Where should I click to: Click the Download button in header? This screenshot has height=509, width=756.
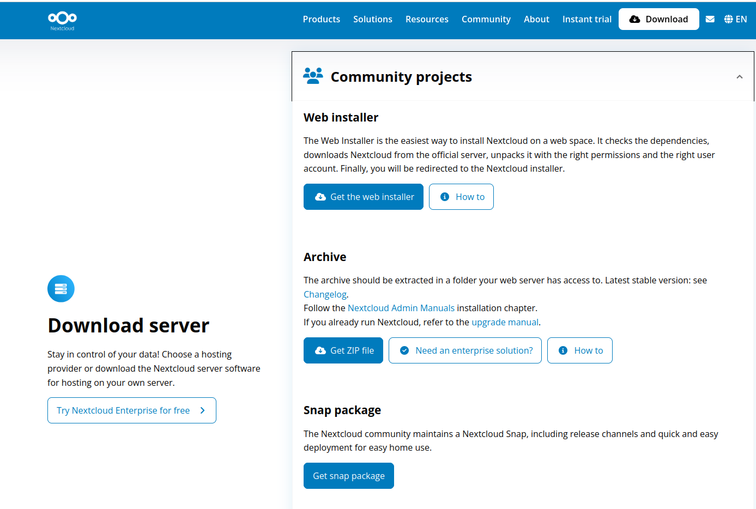(x=659, y=19)
